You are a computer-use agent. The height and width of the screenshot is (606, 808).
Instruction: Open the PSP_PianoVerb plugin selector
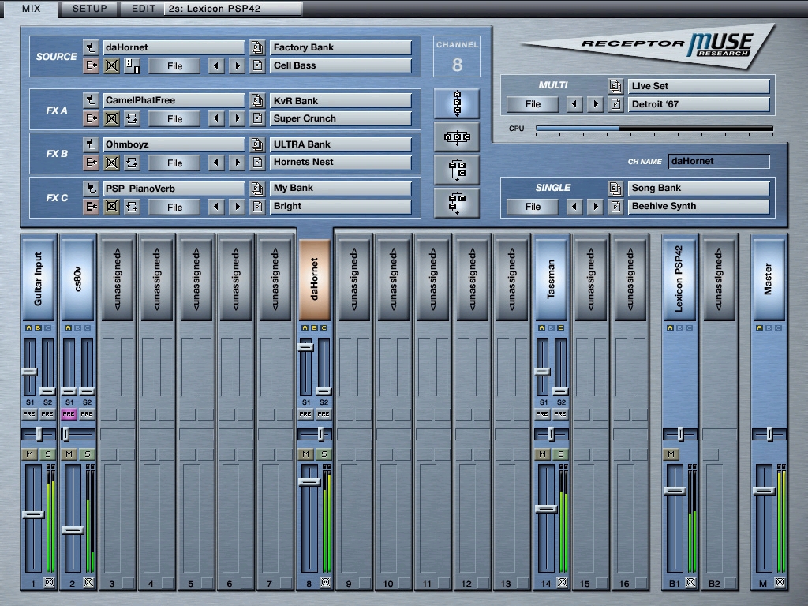click(174, 189)
